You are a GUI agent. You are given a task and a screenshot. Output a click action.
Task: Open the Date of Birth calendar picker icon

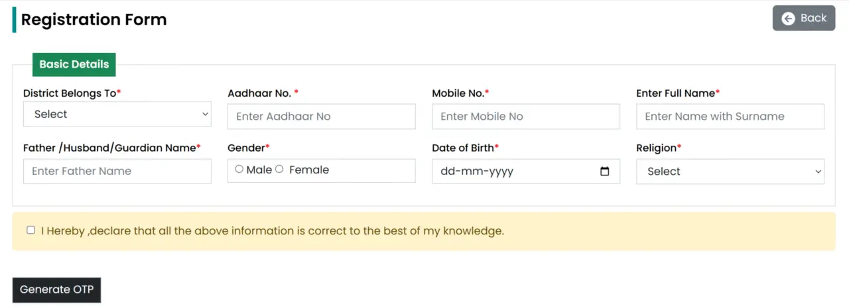click(x=604, y=172)
